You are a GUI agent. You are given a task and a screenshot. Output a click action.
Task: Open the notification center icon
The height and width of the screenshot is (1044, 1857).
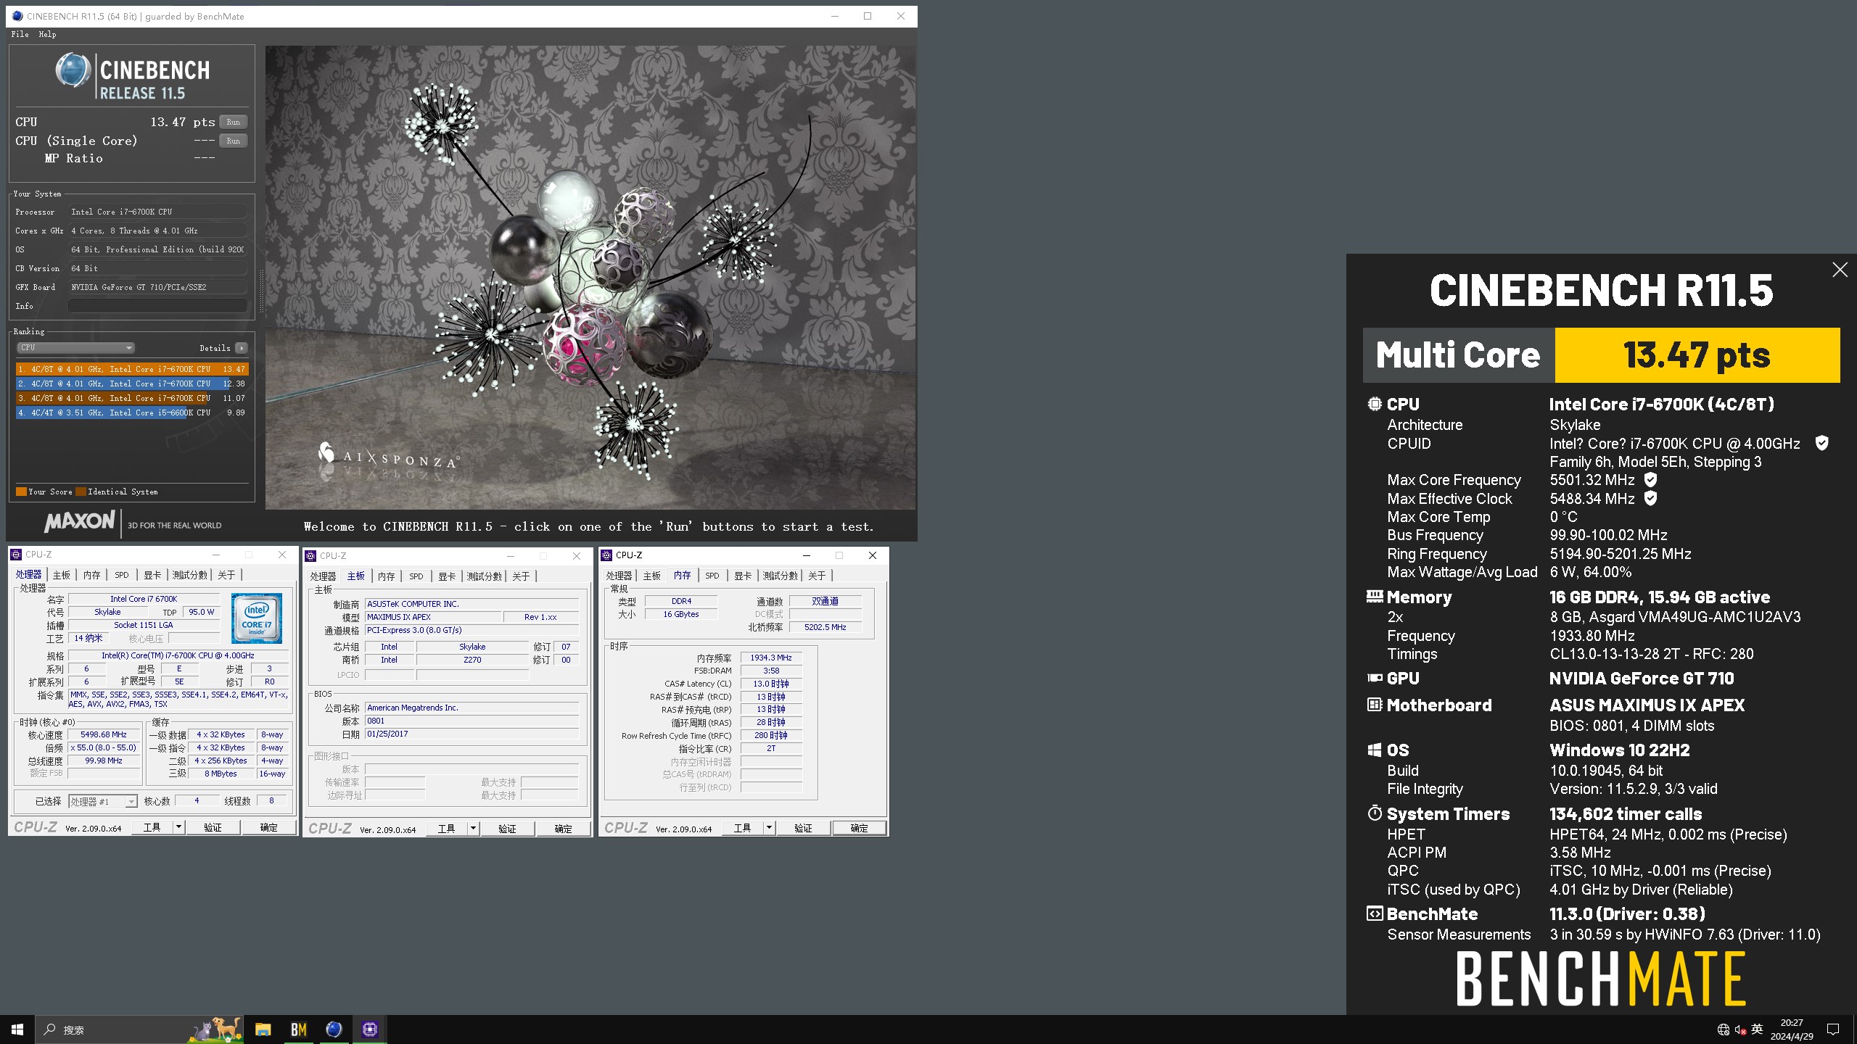coord(1833,1029)
